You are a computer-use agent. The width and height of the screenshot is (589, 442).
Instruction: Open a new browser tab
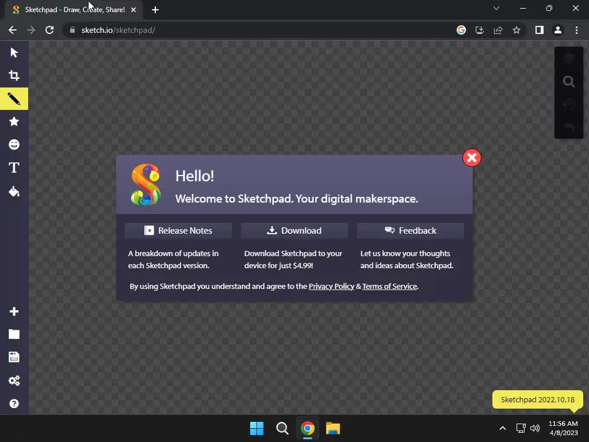[x=155, y=10]
